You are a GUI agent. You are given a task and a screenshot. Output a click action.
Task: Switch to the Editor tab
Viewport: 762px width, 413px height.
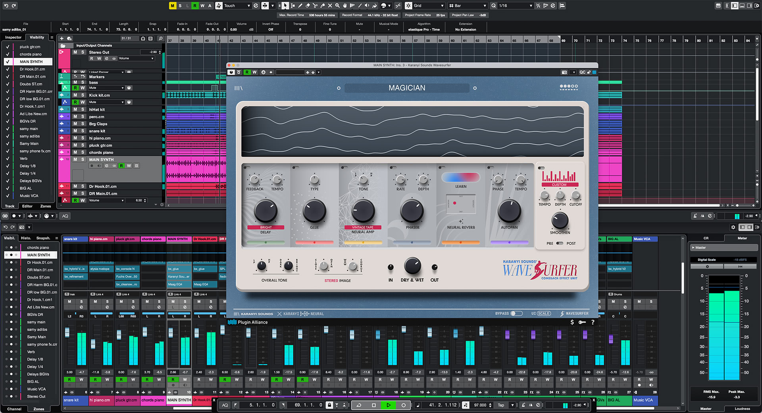click(27, 206)
